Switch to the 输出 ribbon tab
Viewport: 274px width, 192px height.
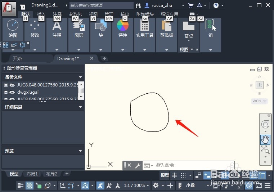pyautogui.click(x=125, y=14)
